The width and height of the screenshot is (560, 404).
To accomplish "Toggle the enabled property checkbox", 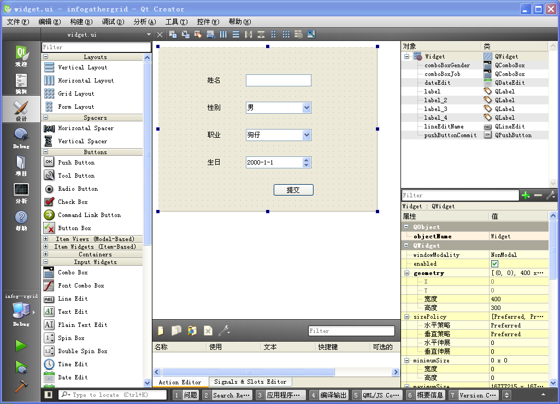I will 494,264.
